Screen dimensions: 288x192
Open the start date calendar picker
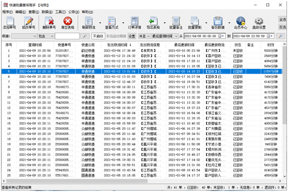[221, 36]
